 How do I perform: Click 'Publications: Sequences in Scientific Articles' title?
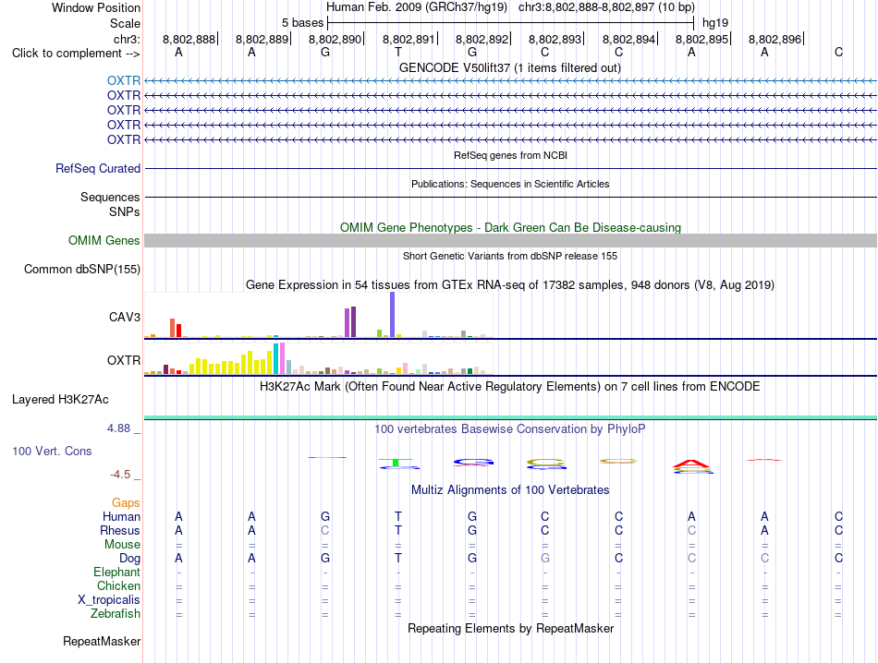(x=510, y=184)
